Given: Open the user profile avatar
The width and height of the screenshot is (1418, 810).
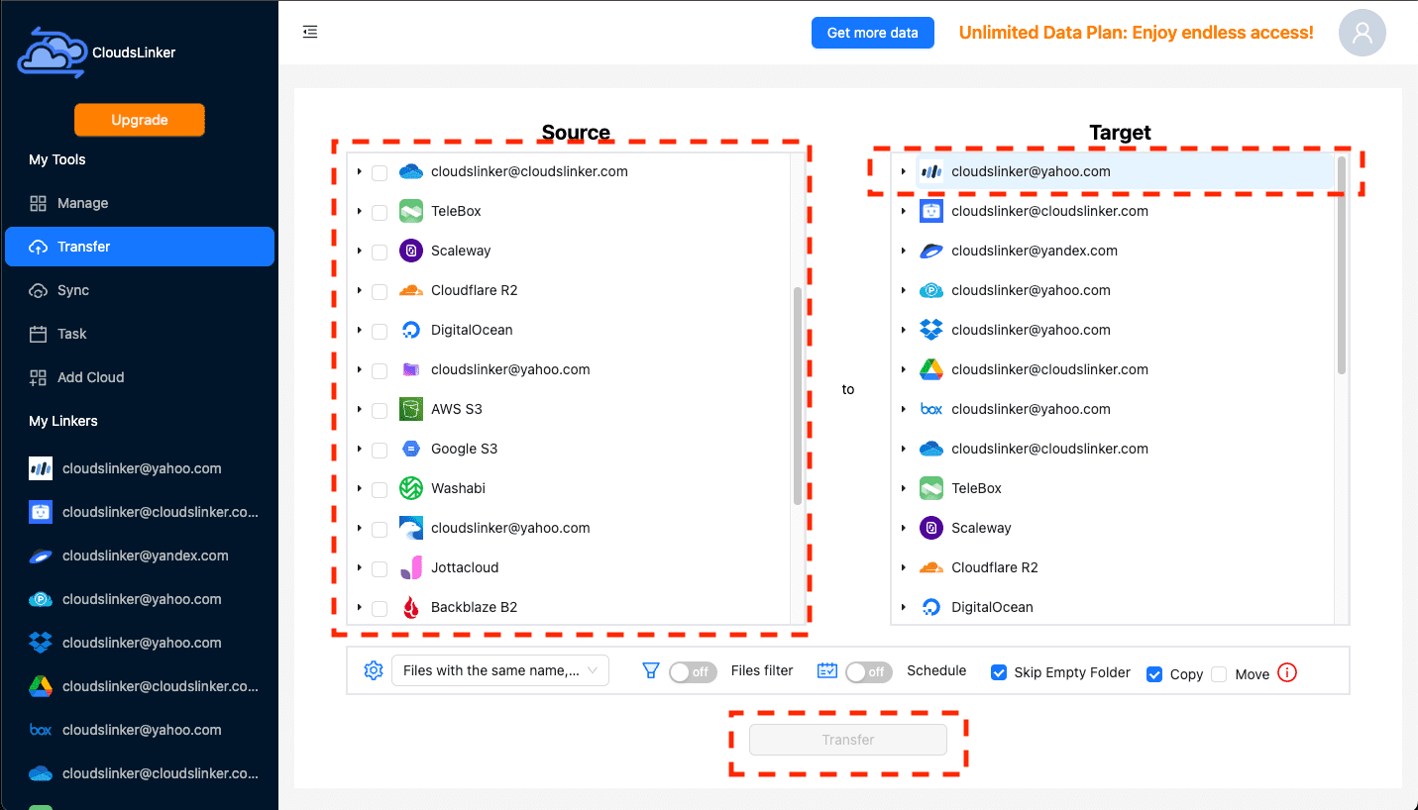Looking at the screenshot, I should tap(1362, 33).
